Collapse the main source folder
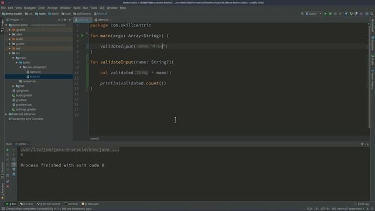Viewport: 375px width, 211px height. 13,58
